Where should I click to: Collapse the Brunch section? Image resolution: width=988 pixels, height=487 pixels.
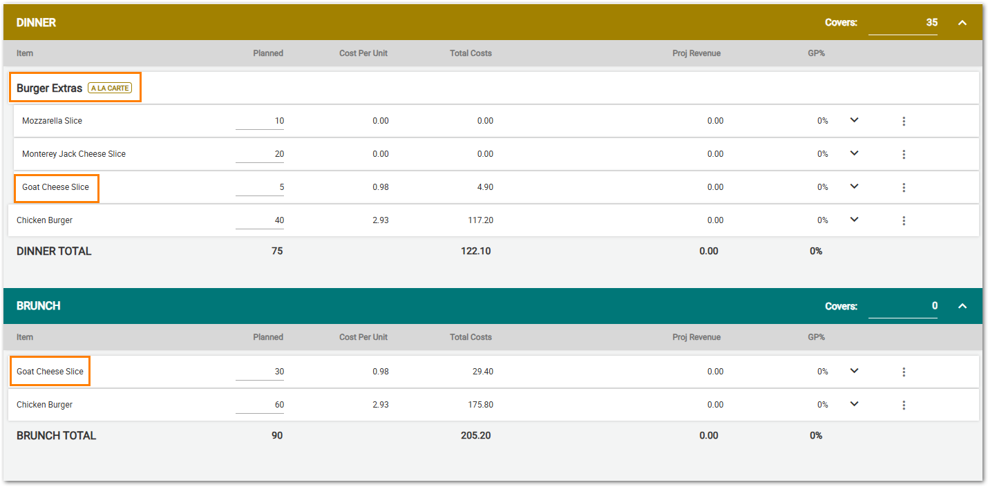point(962,306)
